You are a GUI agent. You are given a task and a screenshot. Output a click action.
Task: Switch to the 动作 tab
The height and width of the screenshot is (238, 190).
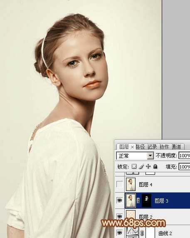pos(164,147)
